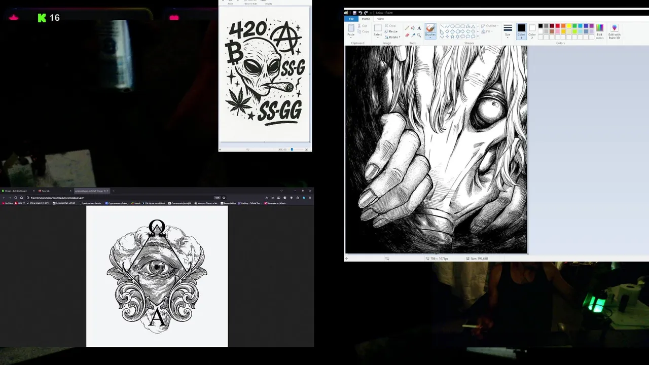Open the Rotate dropdown in Paint
649x365 pixels.
pyautogui.click(x=392, y=37)
